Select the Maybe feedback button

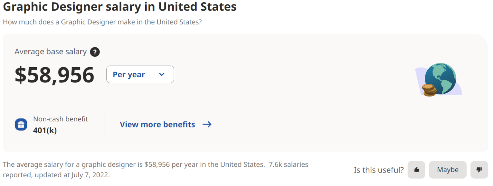click(447, 170)
